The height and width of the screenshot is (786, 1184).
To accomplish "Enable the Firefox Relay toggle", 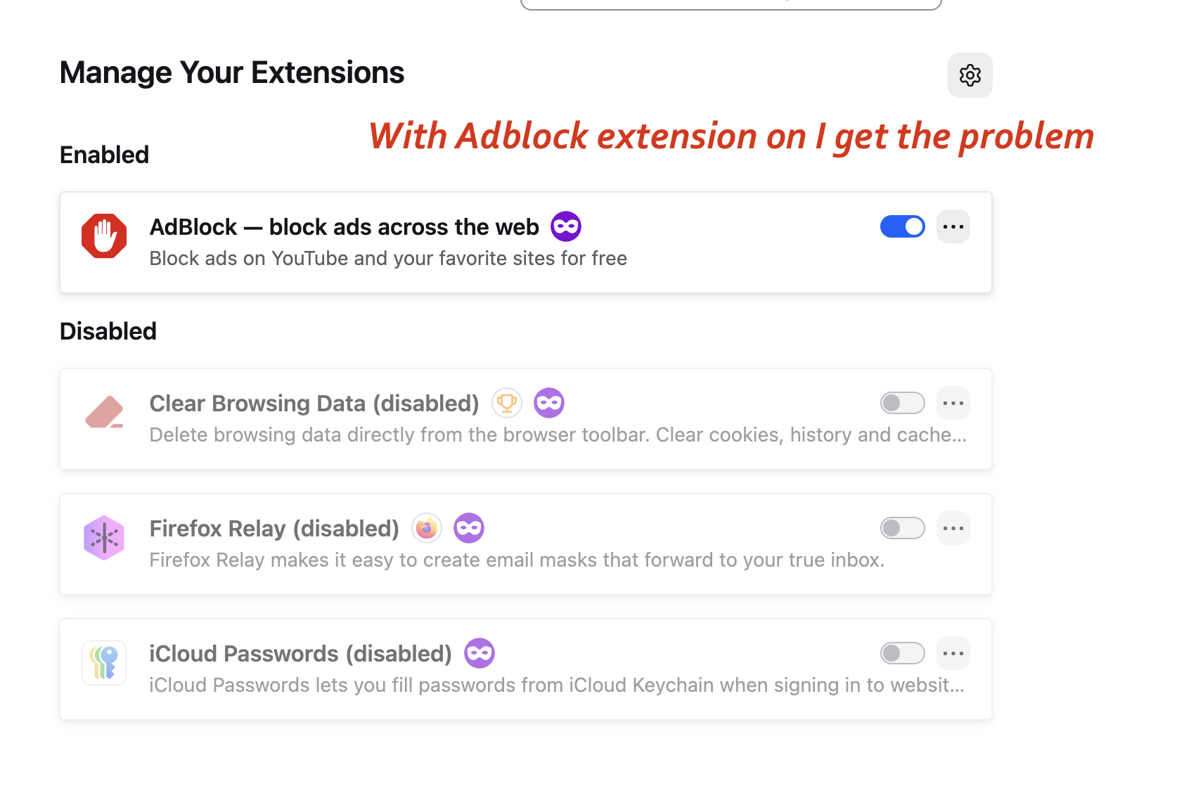I will (x=902, y=528).
